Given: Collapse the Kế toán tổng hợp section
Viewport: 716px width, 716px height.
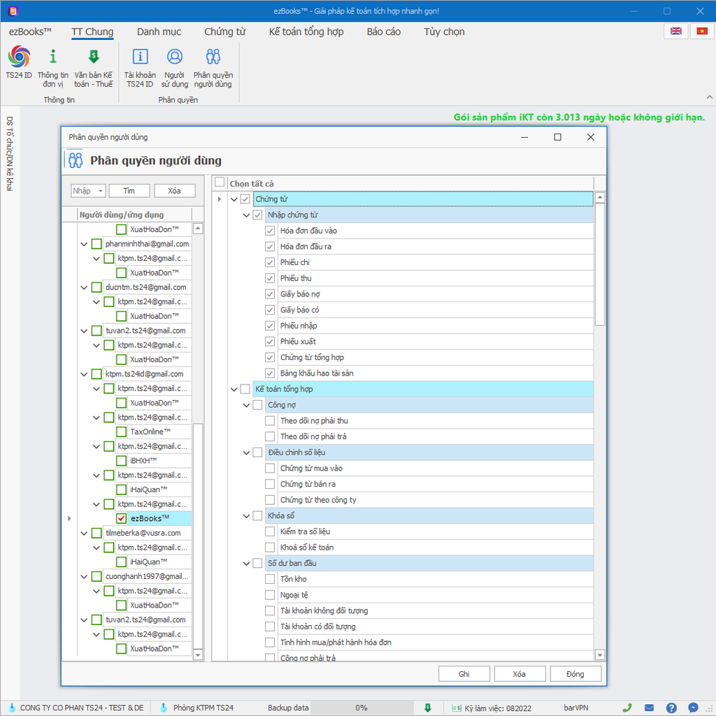Looking at the screenshot, I should (234, 389).
